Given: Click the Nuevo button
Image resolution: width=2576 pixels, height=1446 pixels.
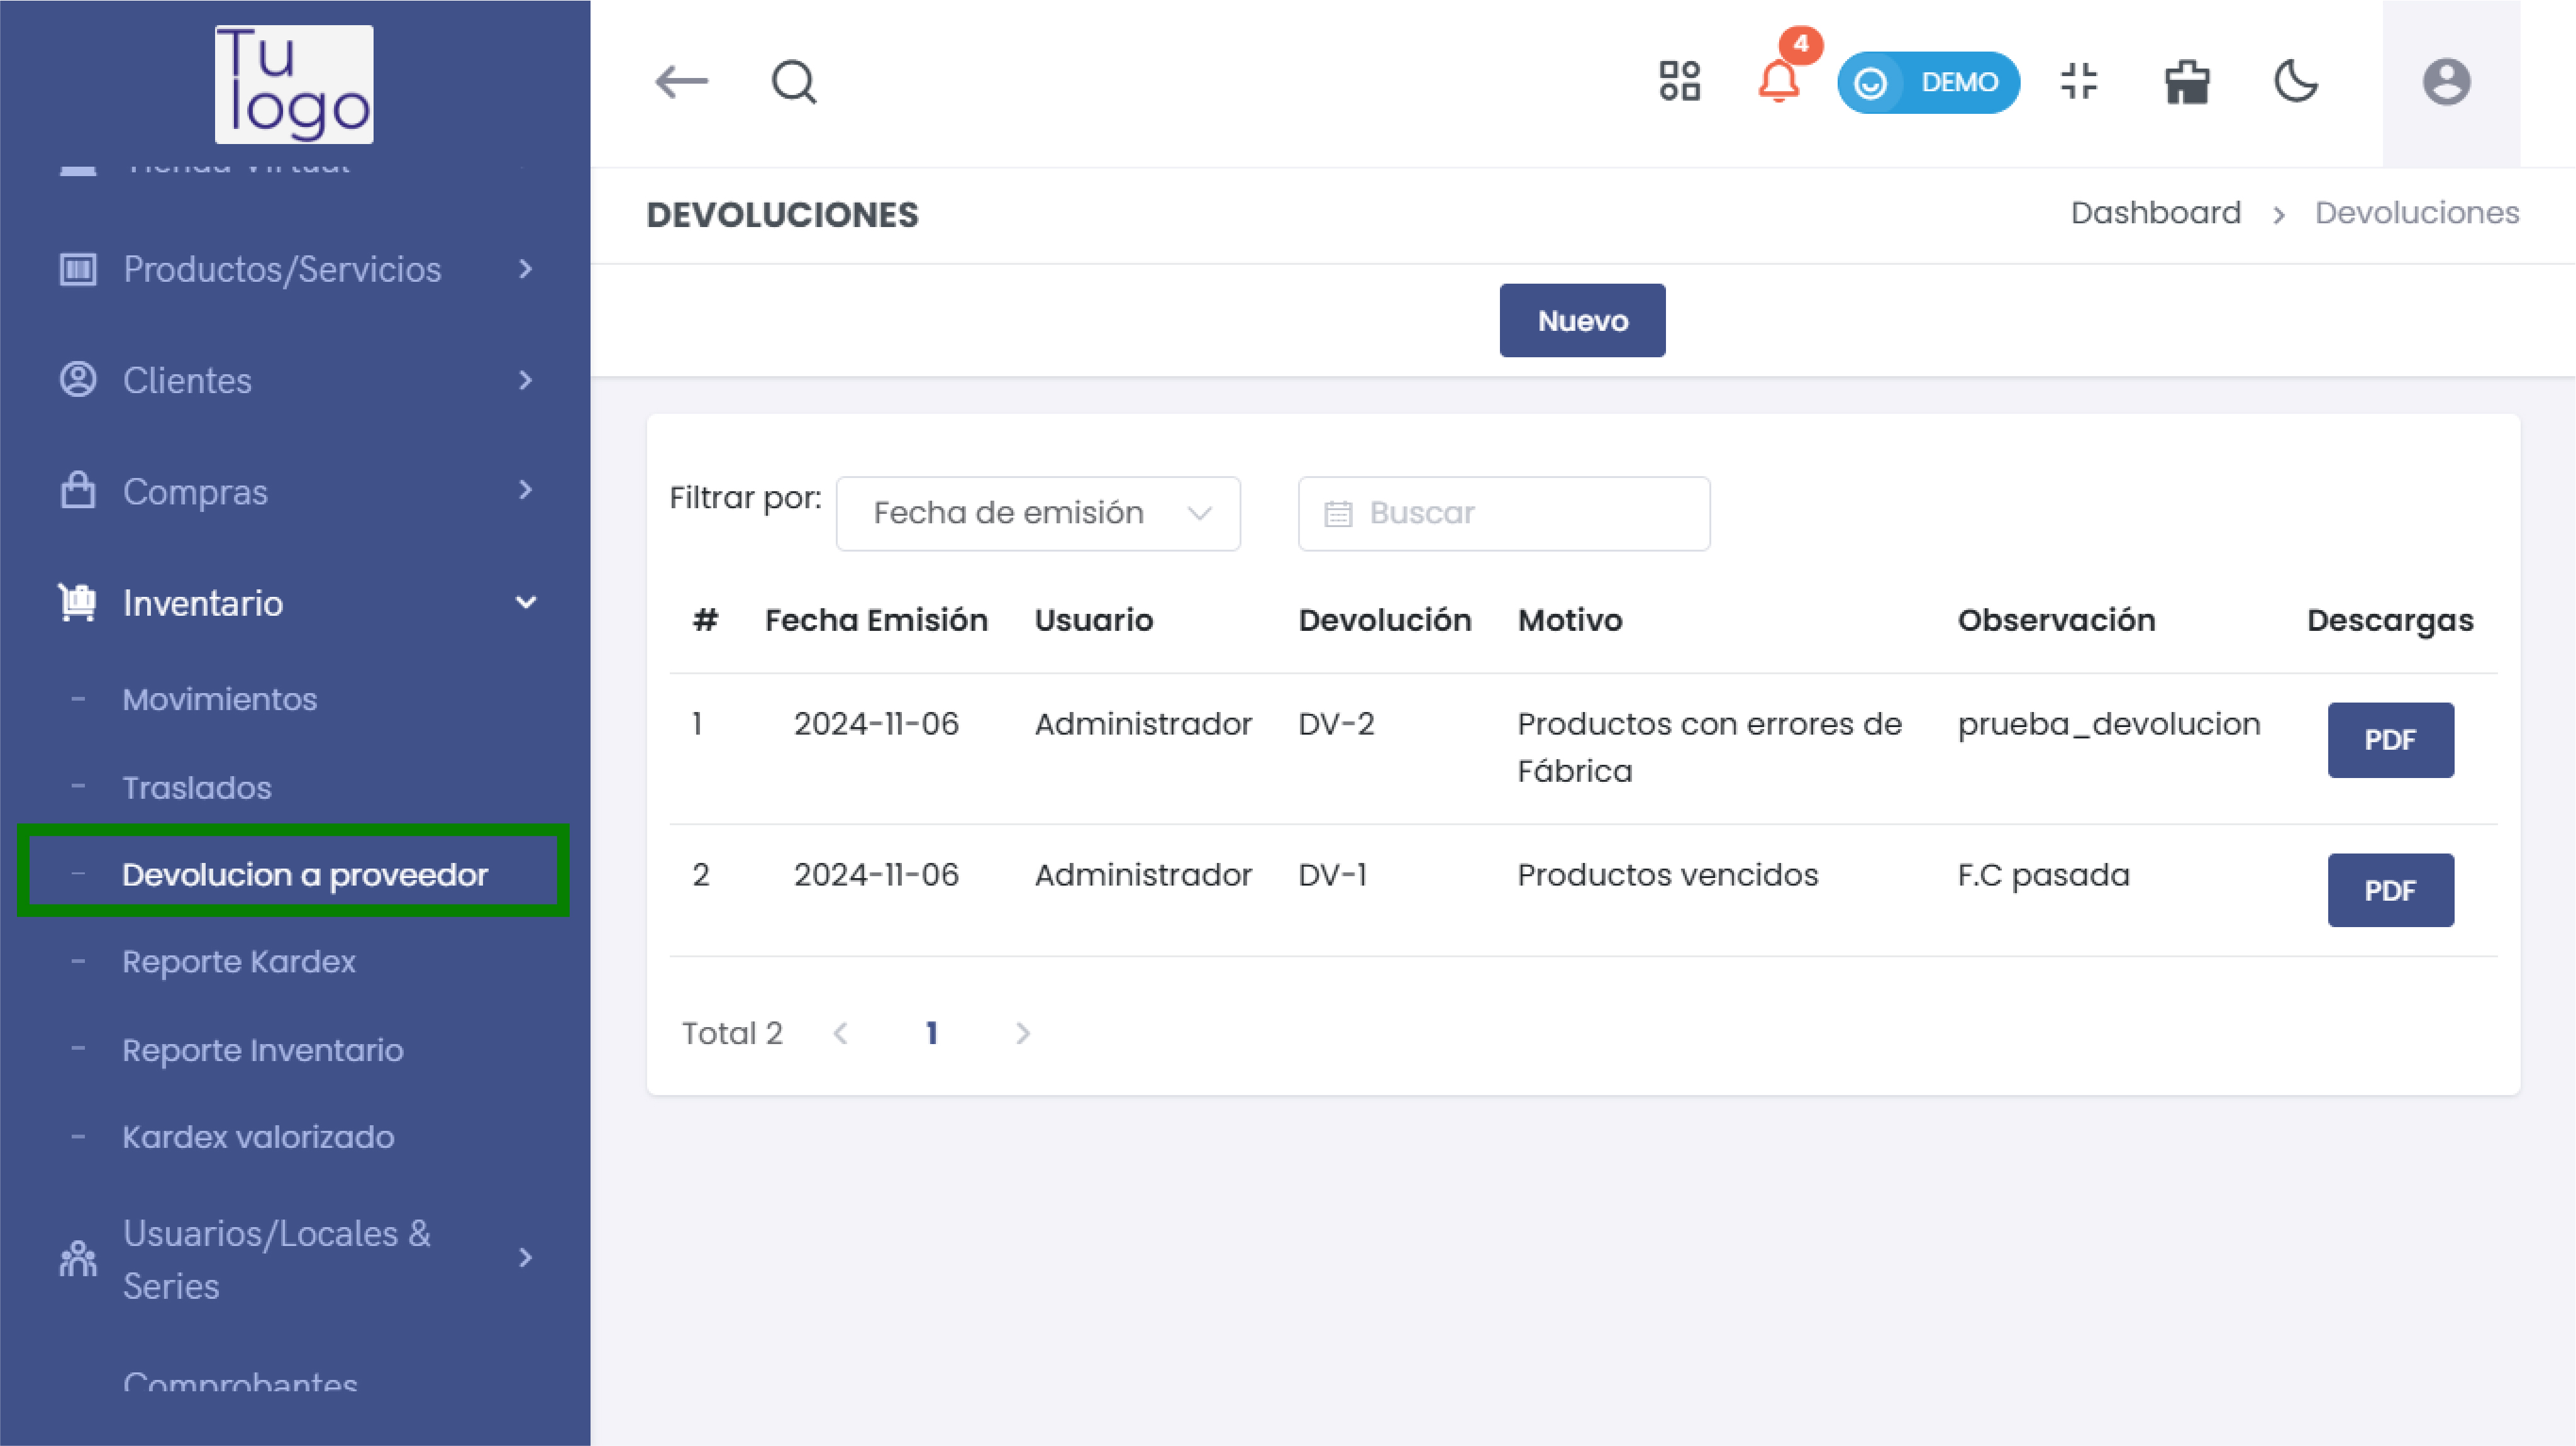Looking at the screenshot, I should coord(1582,321).
